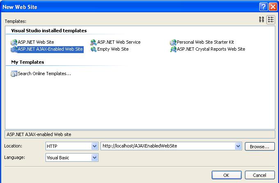The image size is (279, 183).
Task: Open the Search Online Templates icon
Action: point(14,74)
